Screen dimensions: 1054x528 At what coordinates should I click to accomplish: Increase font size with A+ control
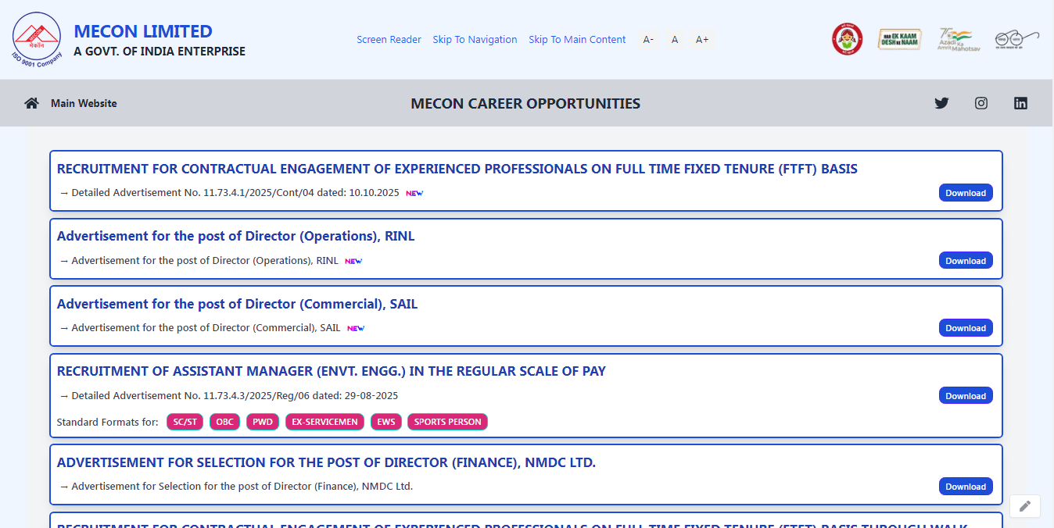[701, 39]
